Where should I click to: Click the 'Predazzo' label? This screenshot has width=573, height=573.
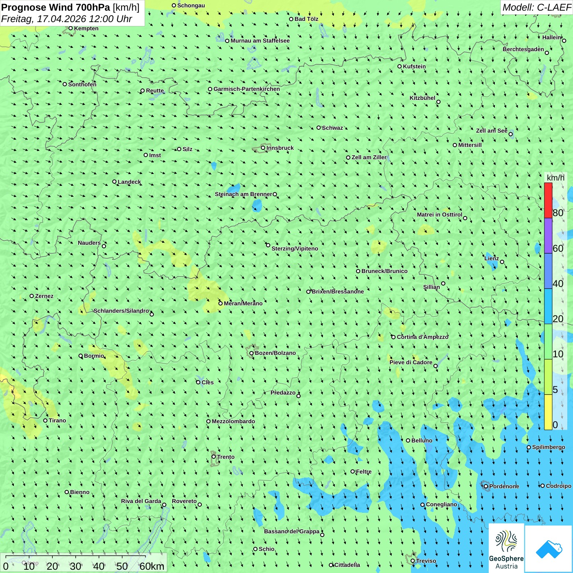[283, 393]
